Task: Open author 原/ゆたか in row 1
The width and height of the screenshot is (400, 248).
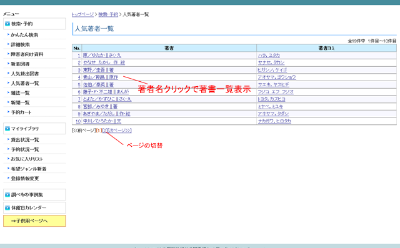Action: click(x=102, y=56)
